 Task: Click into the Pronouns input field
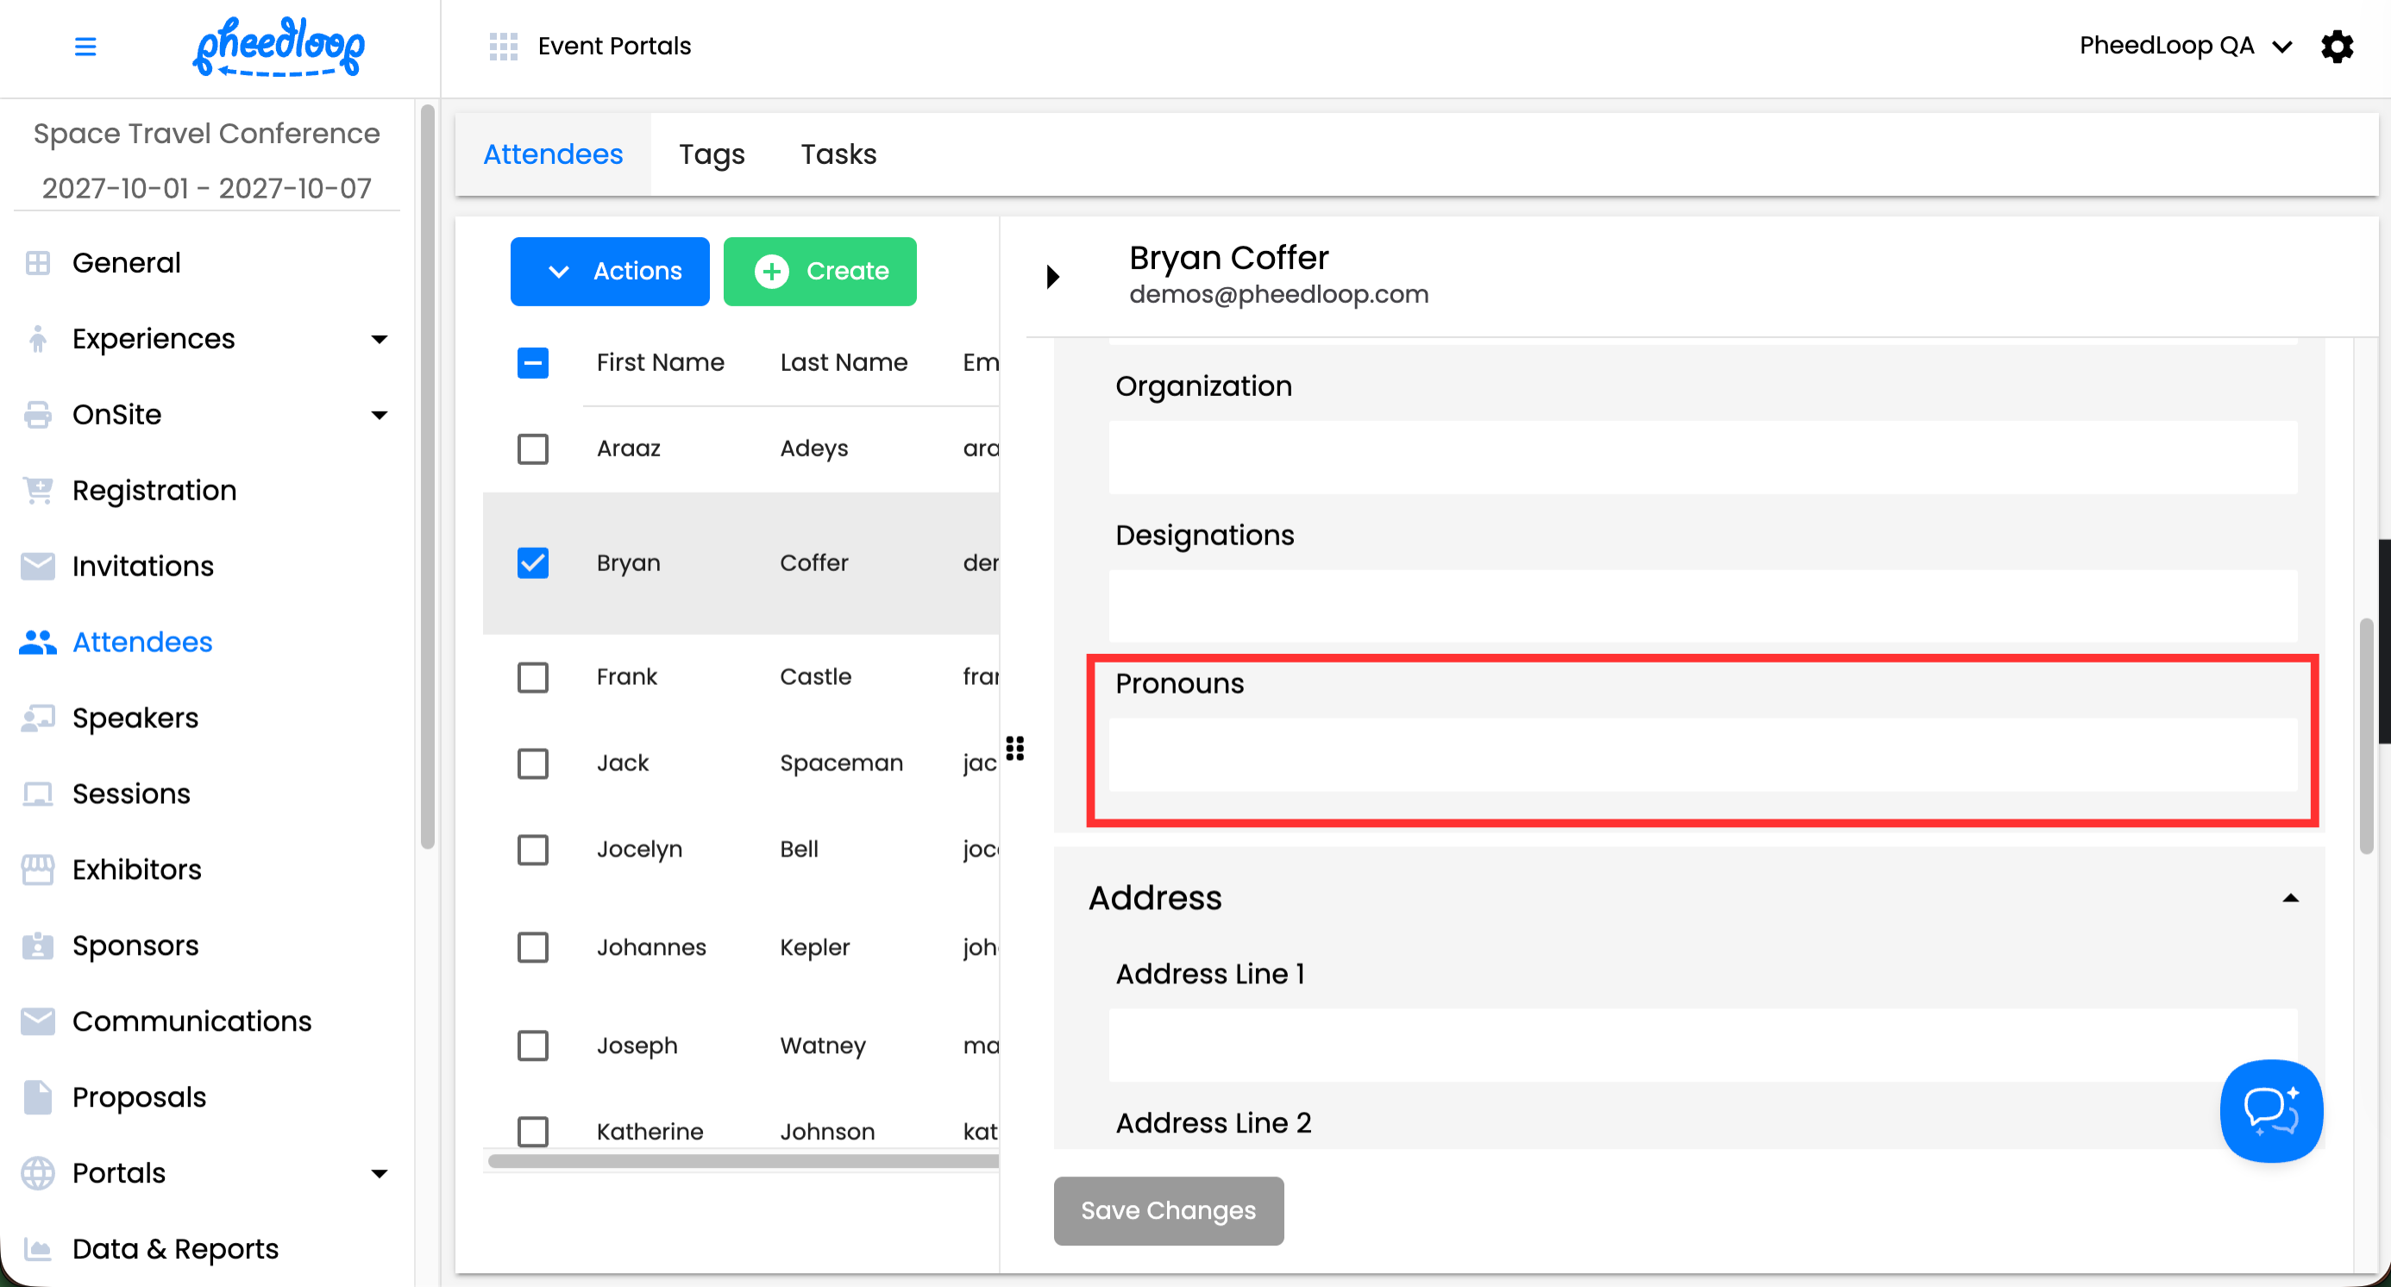point(1703,756)
